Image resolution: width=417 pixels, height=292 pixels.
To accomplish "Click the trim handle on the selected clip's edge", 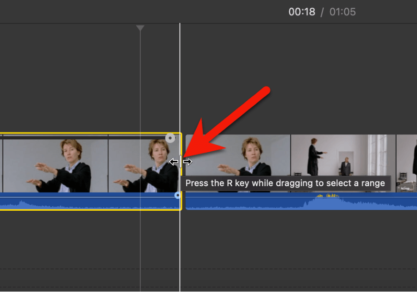I will 181,161.
